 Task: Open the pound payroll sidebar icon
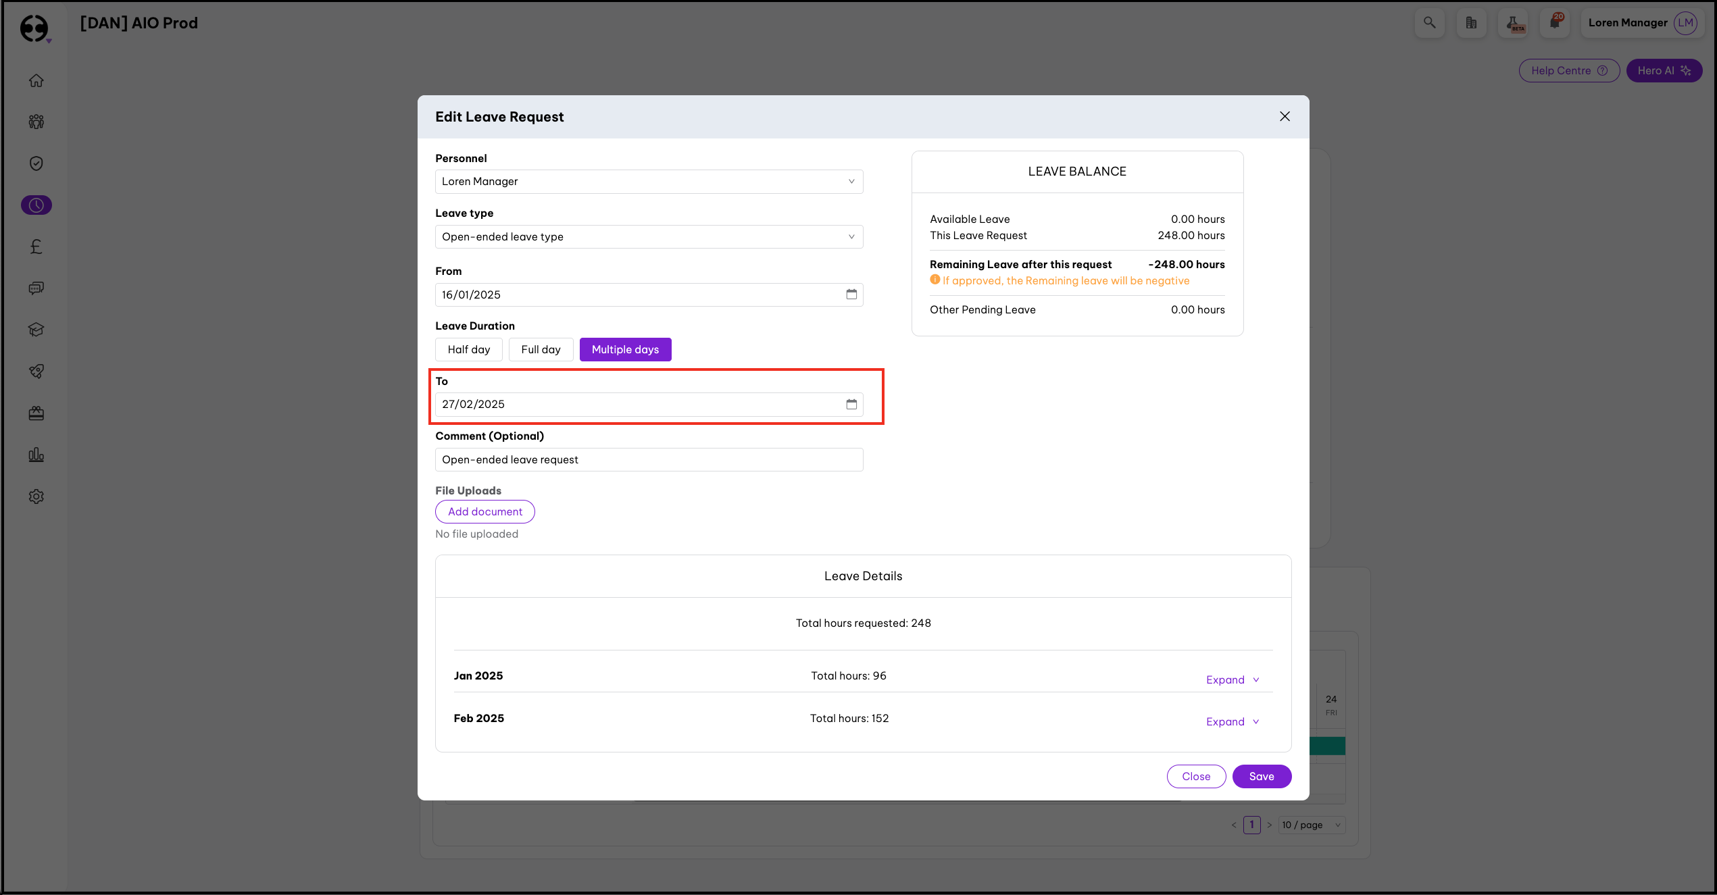pos(36,247)
